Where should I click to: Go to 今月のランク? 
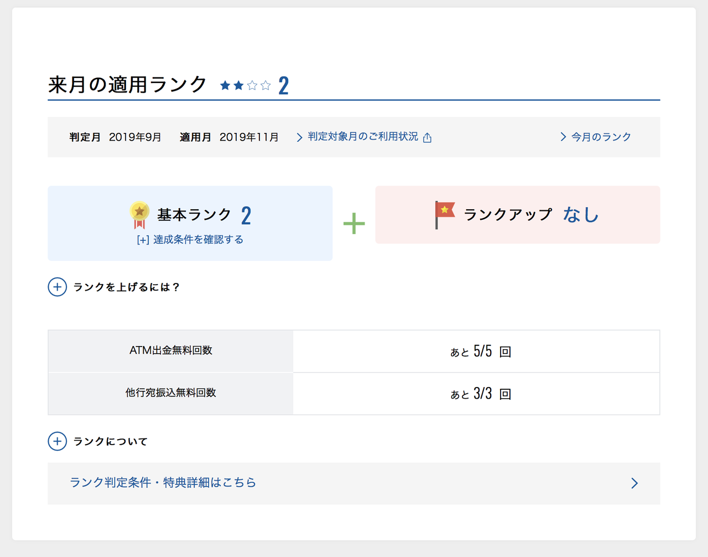pyautogui.click(x=601, y=137)
